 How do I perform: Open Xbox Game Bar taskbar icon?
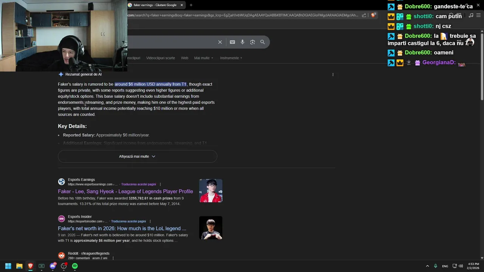pos(42,266)
